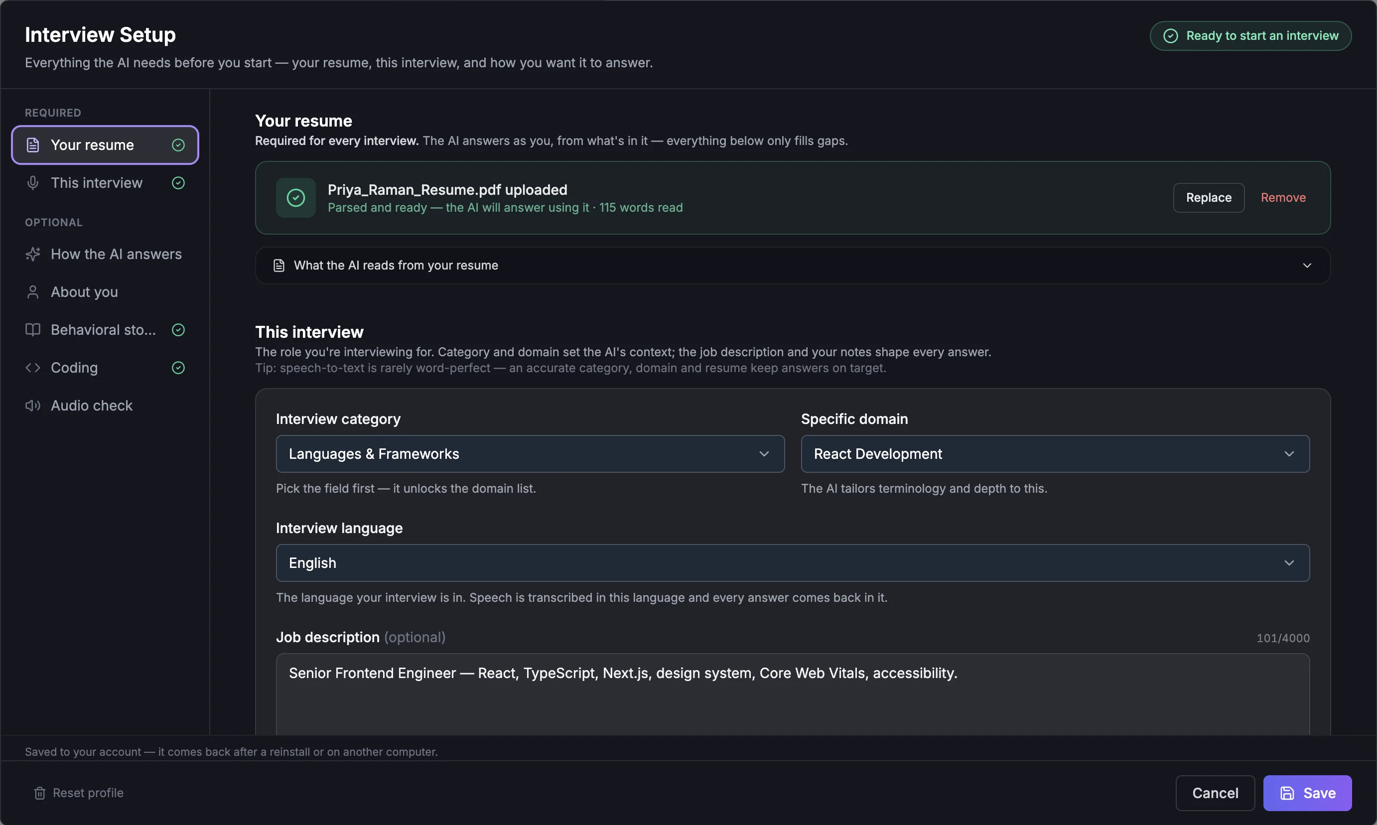The height and width of the screenshot is (825, 1377).
Task: Open the How the AI answers section
Action: click(x=105, y=254)
